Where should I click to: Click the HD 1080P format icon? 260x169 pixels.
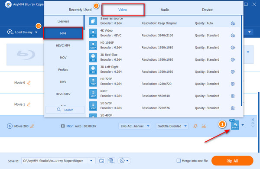[x=93, y=45]
